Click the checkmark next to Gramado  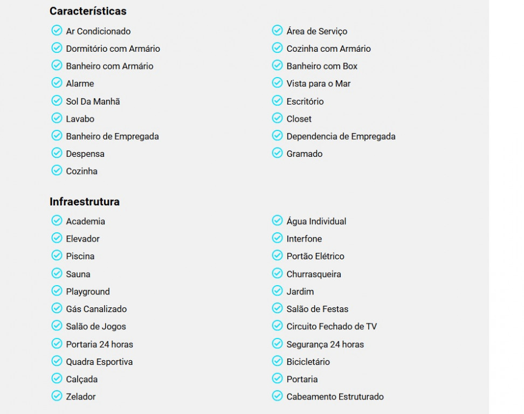[x=277, y=153]
